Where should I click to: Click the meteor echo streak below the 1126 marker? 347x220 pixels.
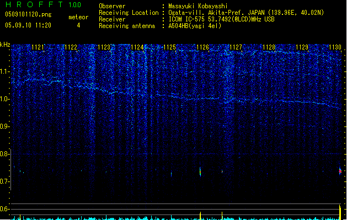click(200, 172)
